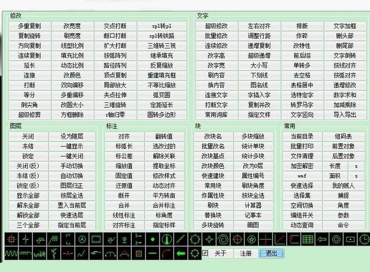Click the 注册 button

pos(246,254)
